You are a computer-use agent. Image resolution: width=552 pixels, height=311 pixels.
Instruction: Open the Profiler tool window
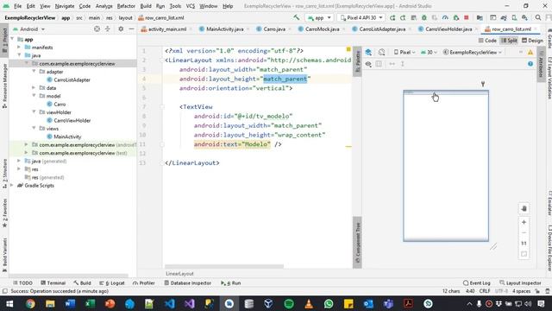click(x=144, y=282)
